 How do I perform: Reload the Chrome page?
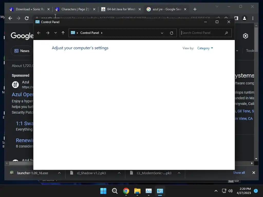click(27, 18)
